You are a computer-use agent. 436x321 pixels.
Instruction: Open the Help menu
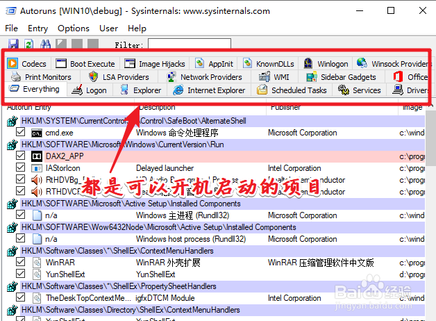137,28
